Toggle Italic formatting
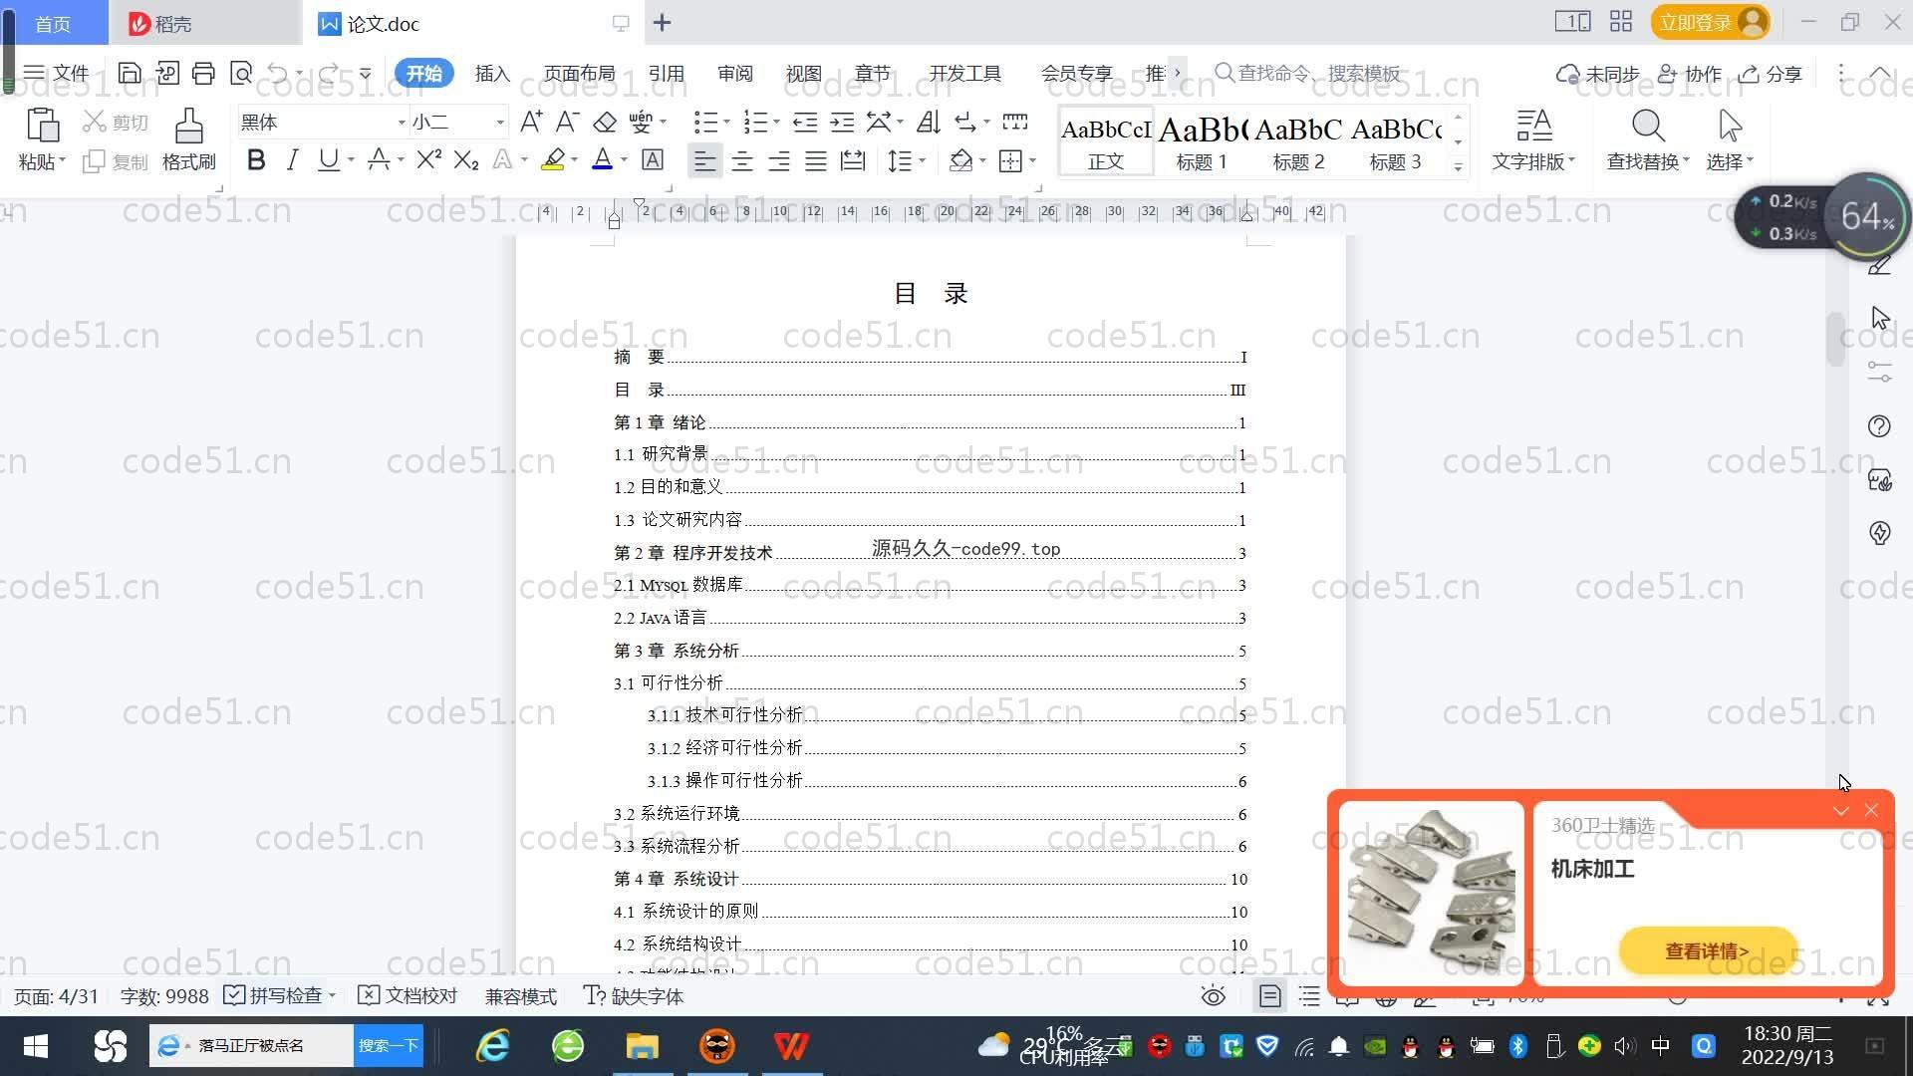 coord(292,159)
